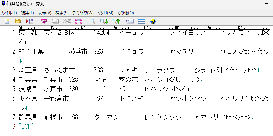Click the text 宇都宮市

tap(56, 98)
